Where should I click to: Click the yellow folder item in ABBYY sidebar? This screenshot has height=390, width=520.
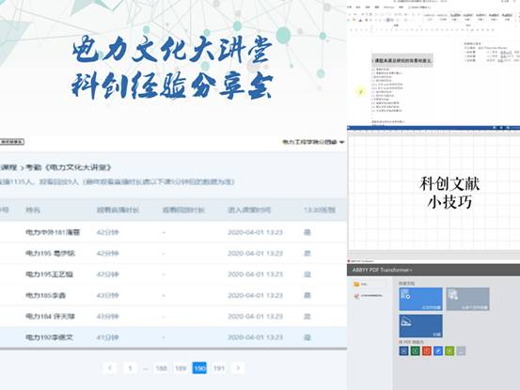[x=360, y=285]
